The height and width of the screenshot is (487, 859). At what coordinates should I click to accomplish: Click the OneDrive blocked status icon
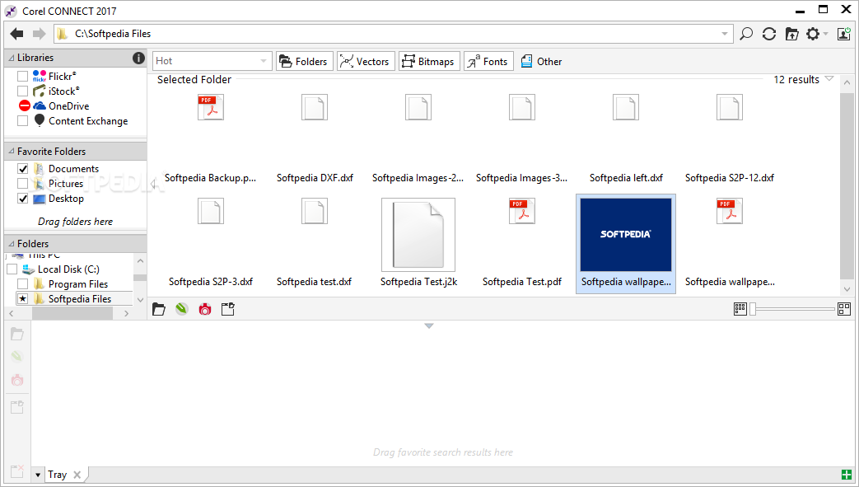25,105
